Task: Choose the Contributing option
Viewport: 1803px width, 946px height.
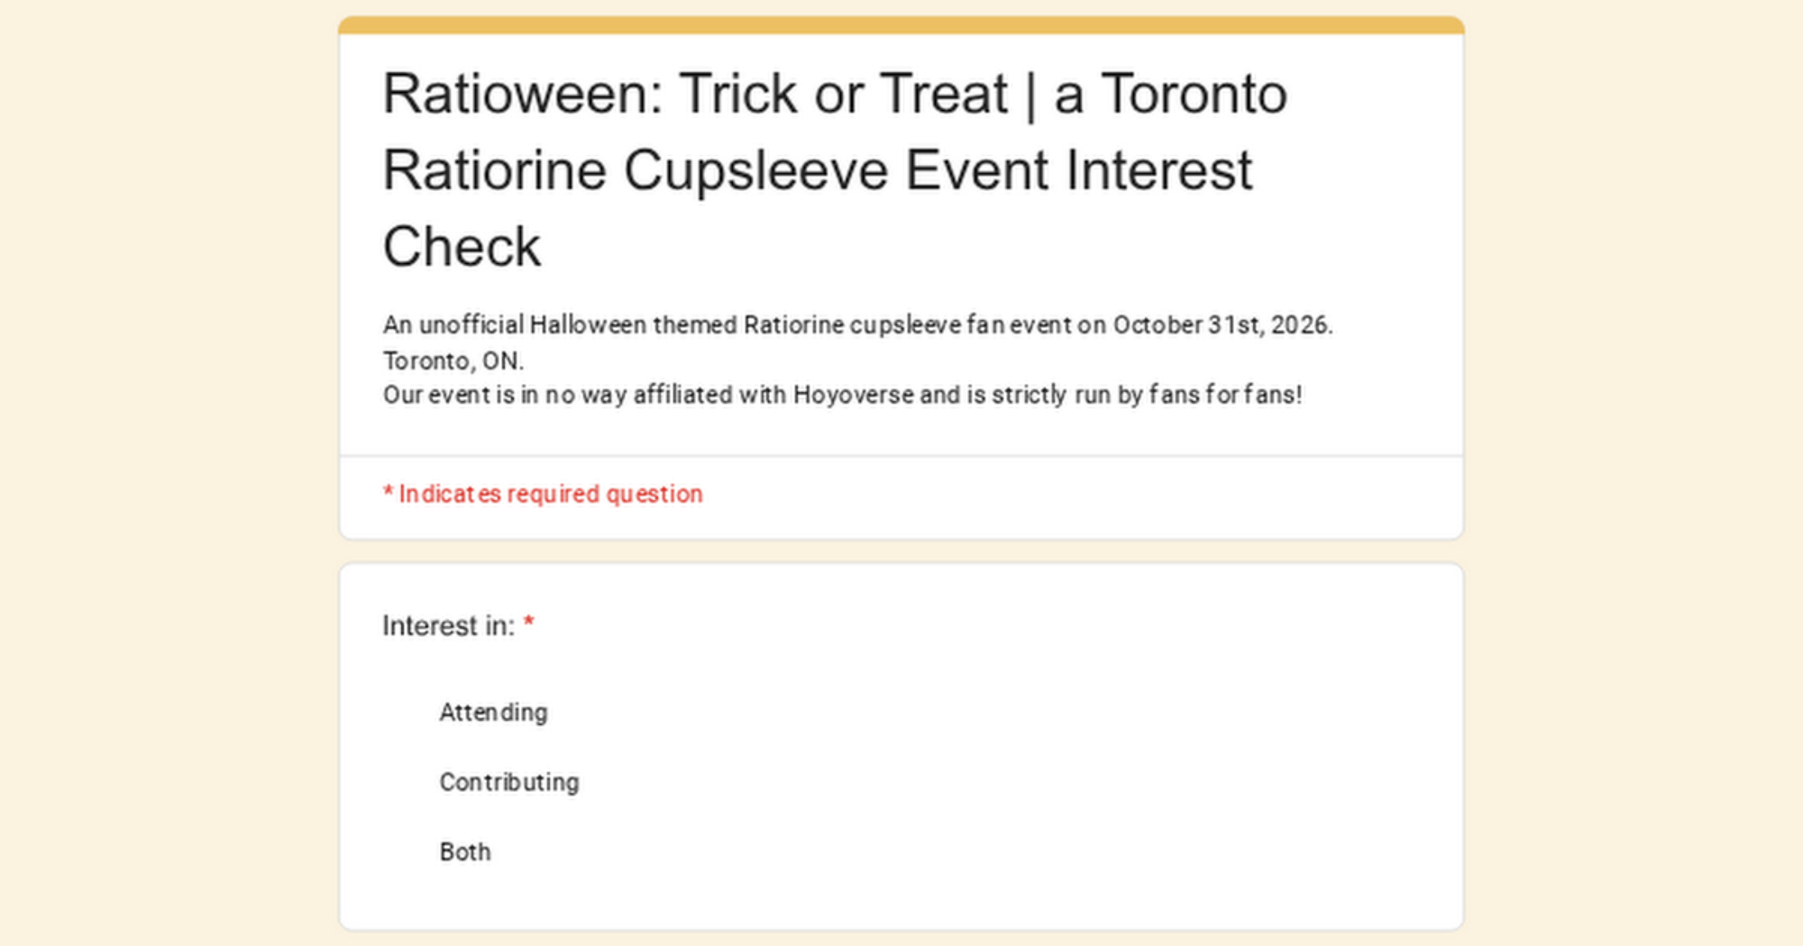Action: click(508, 782)
